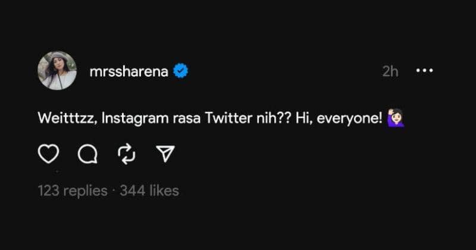
Task: Click "nih??" in the post text
Action: (270, 118)
